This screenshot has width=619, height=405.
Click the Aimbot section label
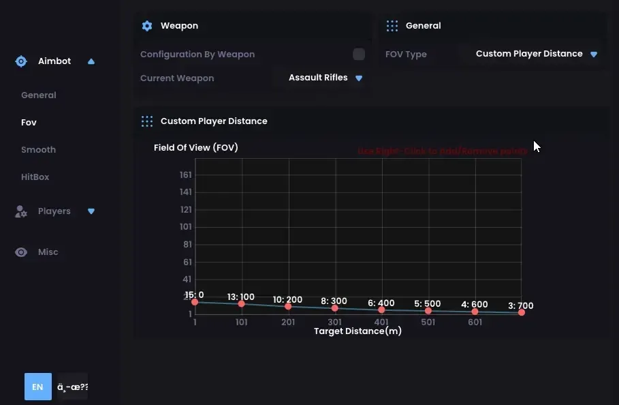click(54, 61)
